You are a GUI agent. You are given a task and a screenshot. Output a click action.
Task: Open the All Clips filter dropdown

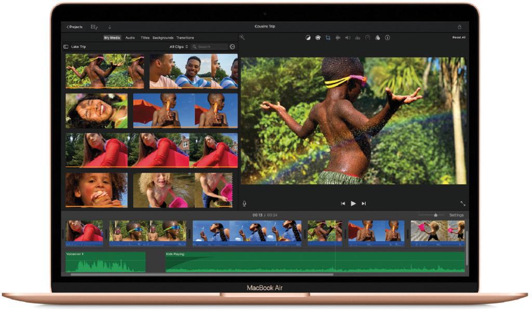pos(179,47)
